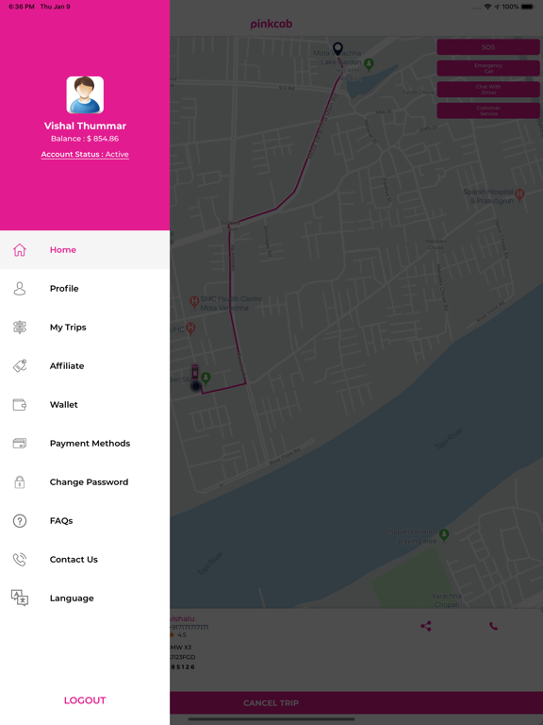
Task: Tap the Balance : $ 854.86 text
Action: click(x=85, y=139)
